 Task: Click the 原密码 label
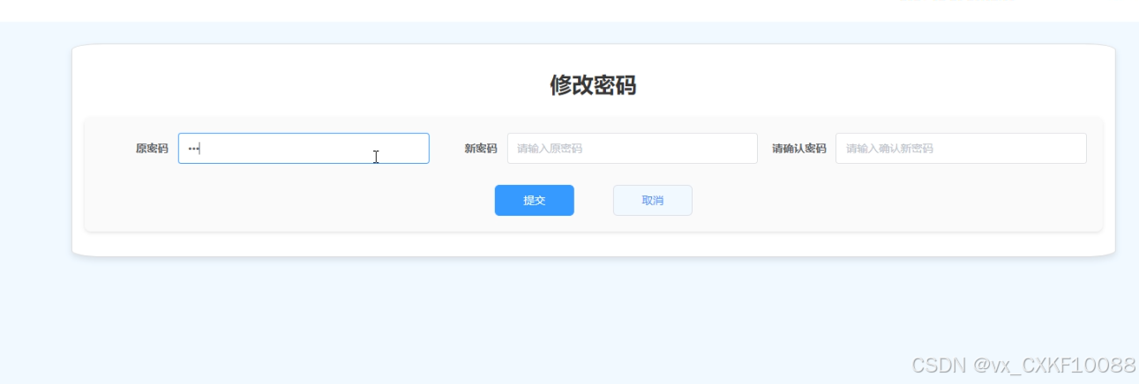(152, 149)
